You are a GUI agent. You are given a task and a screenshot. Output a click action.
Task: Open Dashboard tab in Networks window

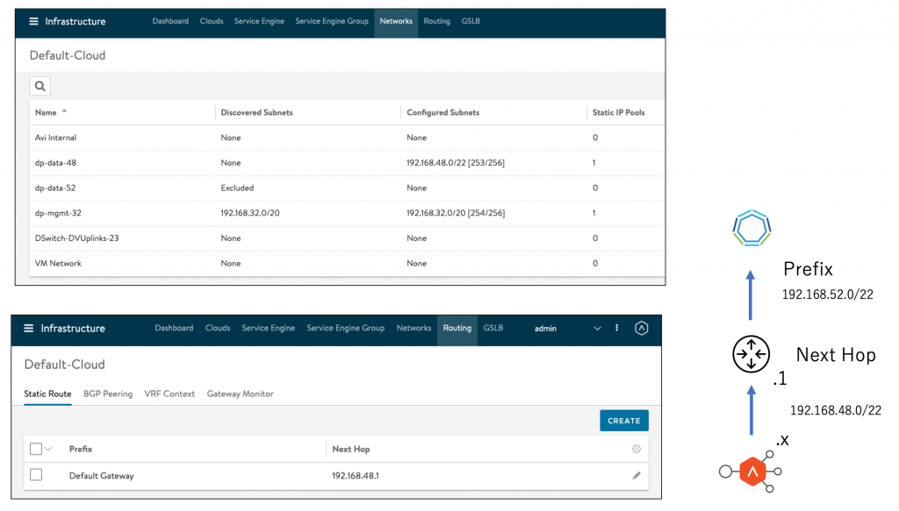tap(170, 21)
